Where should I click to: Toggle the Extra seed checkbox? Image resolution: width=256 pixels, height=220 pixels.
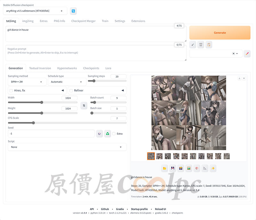114,134
